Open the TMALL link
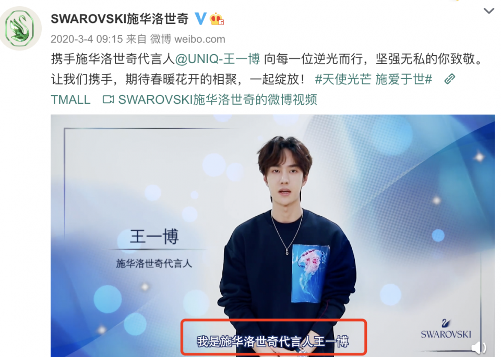The height and width of the screenshot is (357, 501). [x=70, y=100]
